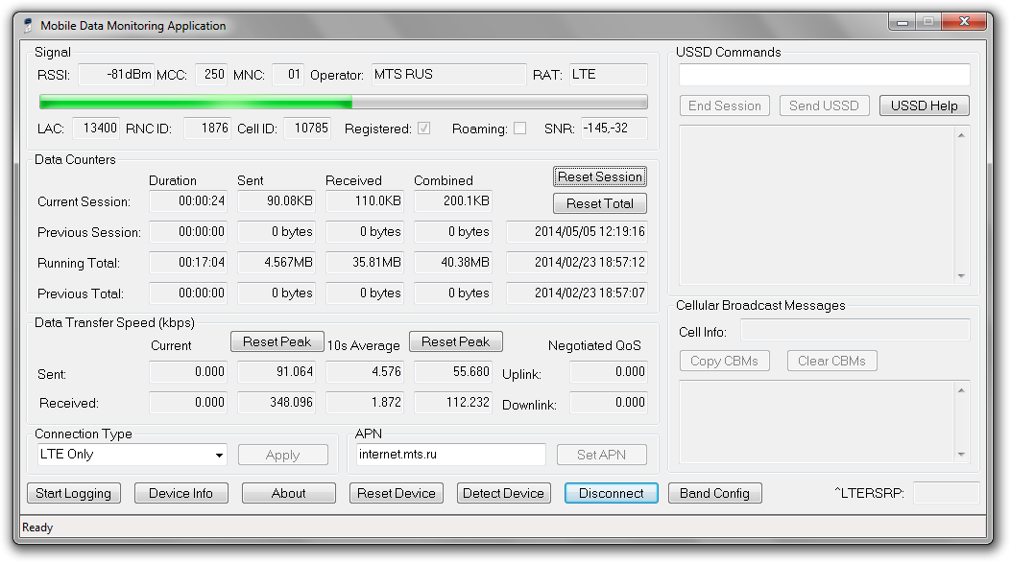Click the application icon in title bar

(x=28, y=26)
